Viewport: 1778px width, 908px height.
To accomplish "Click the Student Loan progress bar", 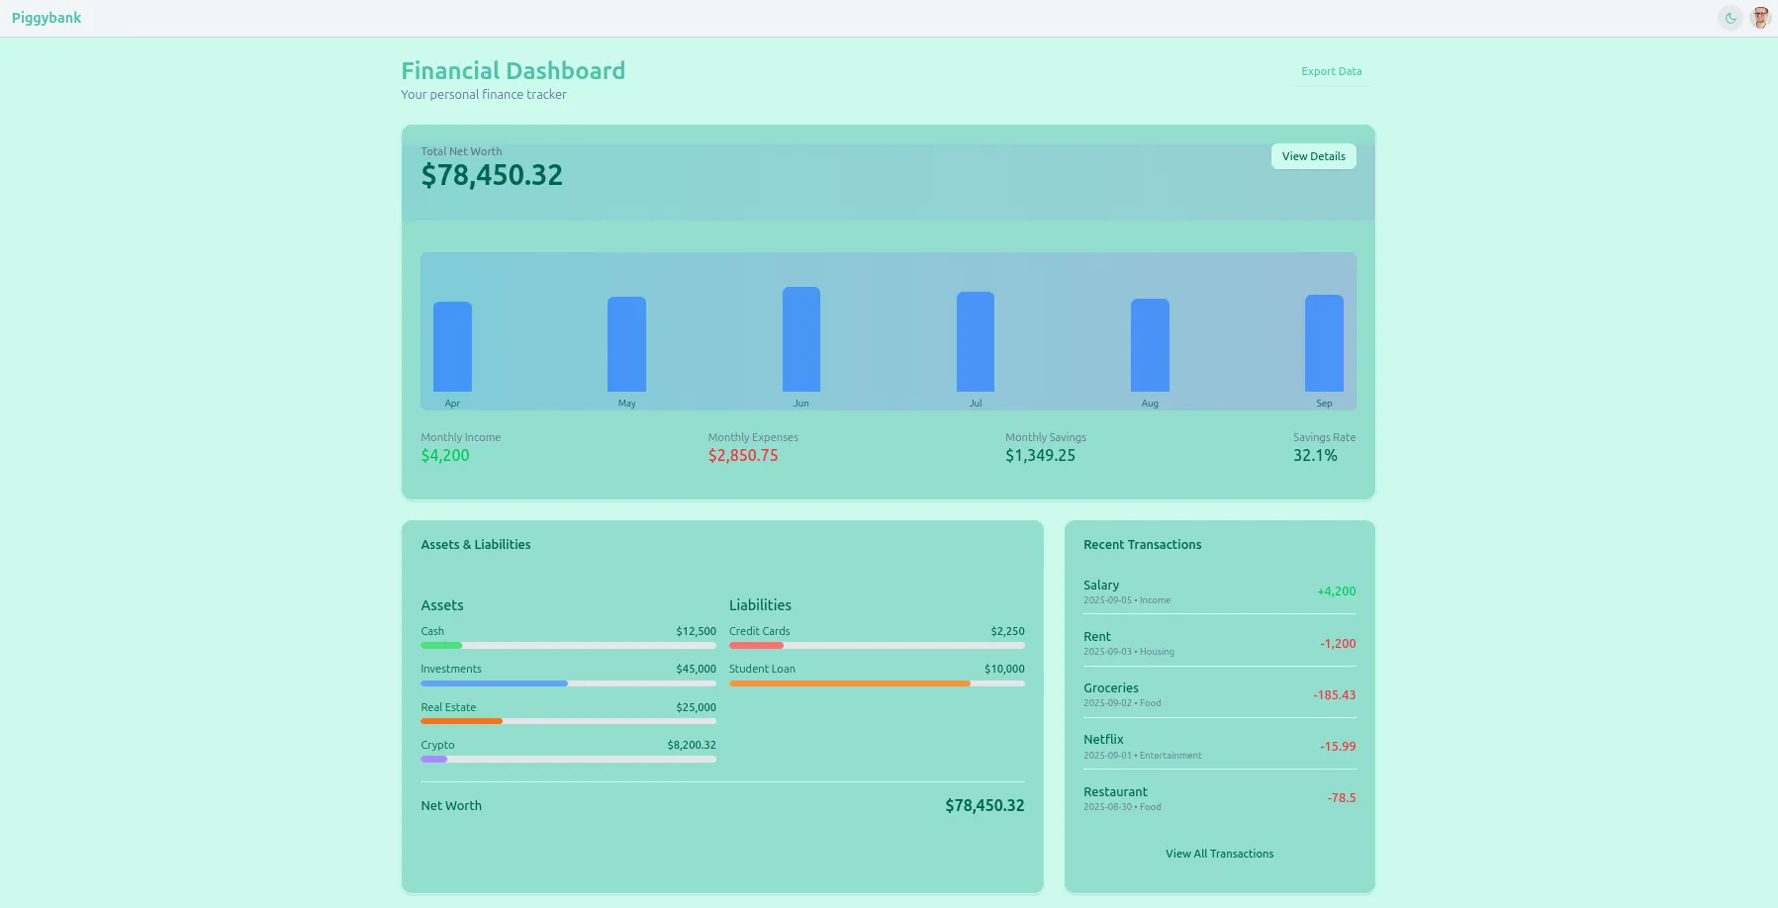I will click(877, 683).
